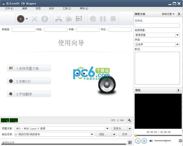Open the 视图 (View) menu
The height and width of the screenshot is (146, 183).
[38, 9]
